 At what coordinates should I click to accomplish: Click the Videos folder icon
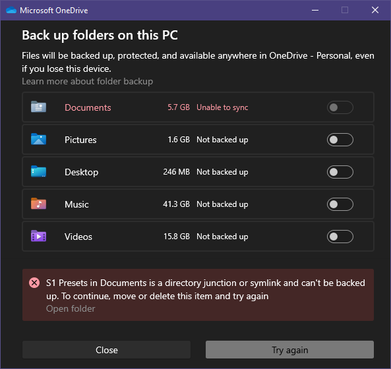[38, 236]
